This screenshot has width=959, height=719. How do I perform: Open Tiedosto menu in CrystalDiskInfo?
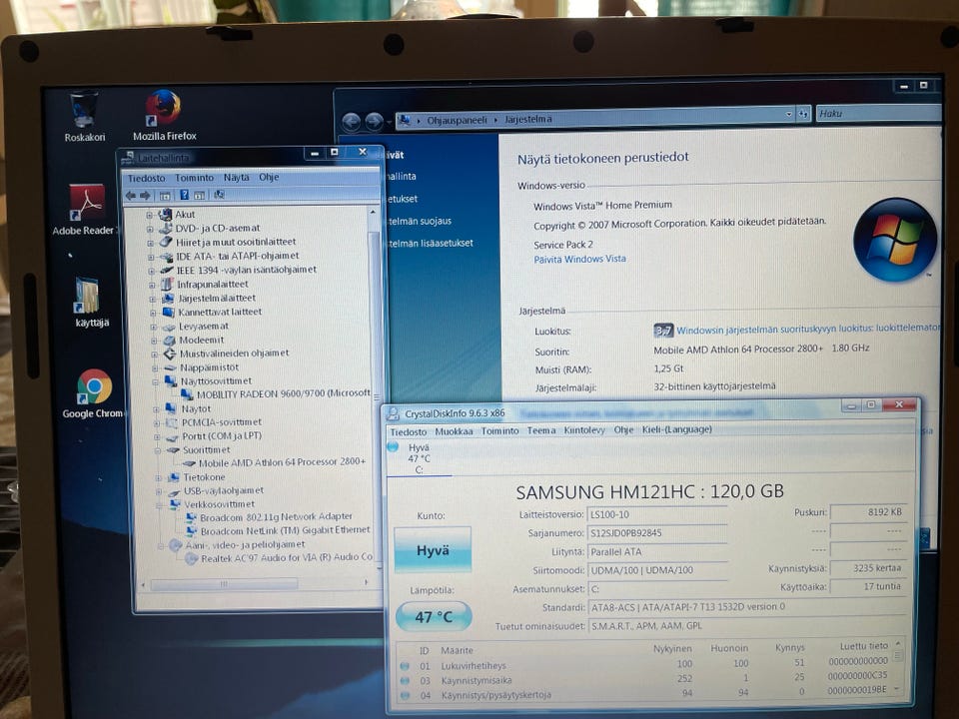pyautogui.click(x=409, y=431)
